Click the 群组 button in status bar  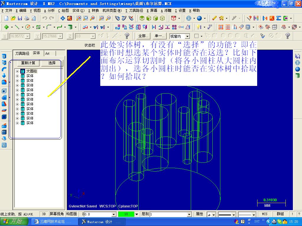pyautogui.click(x=280, y=214)
